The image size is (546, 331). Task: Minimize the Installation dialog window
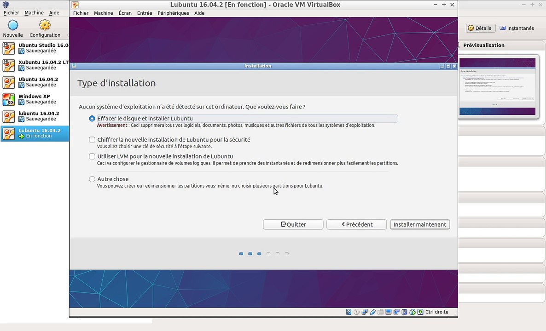(x=442, y=66)
